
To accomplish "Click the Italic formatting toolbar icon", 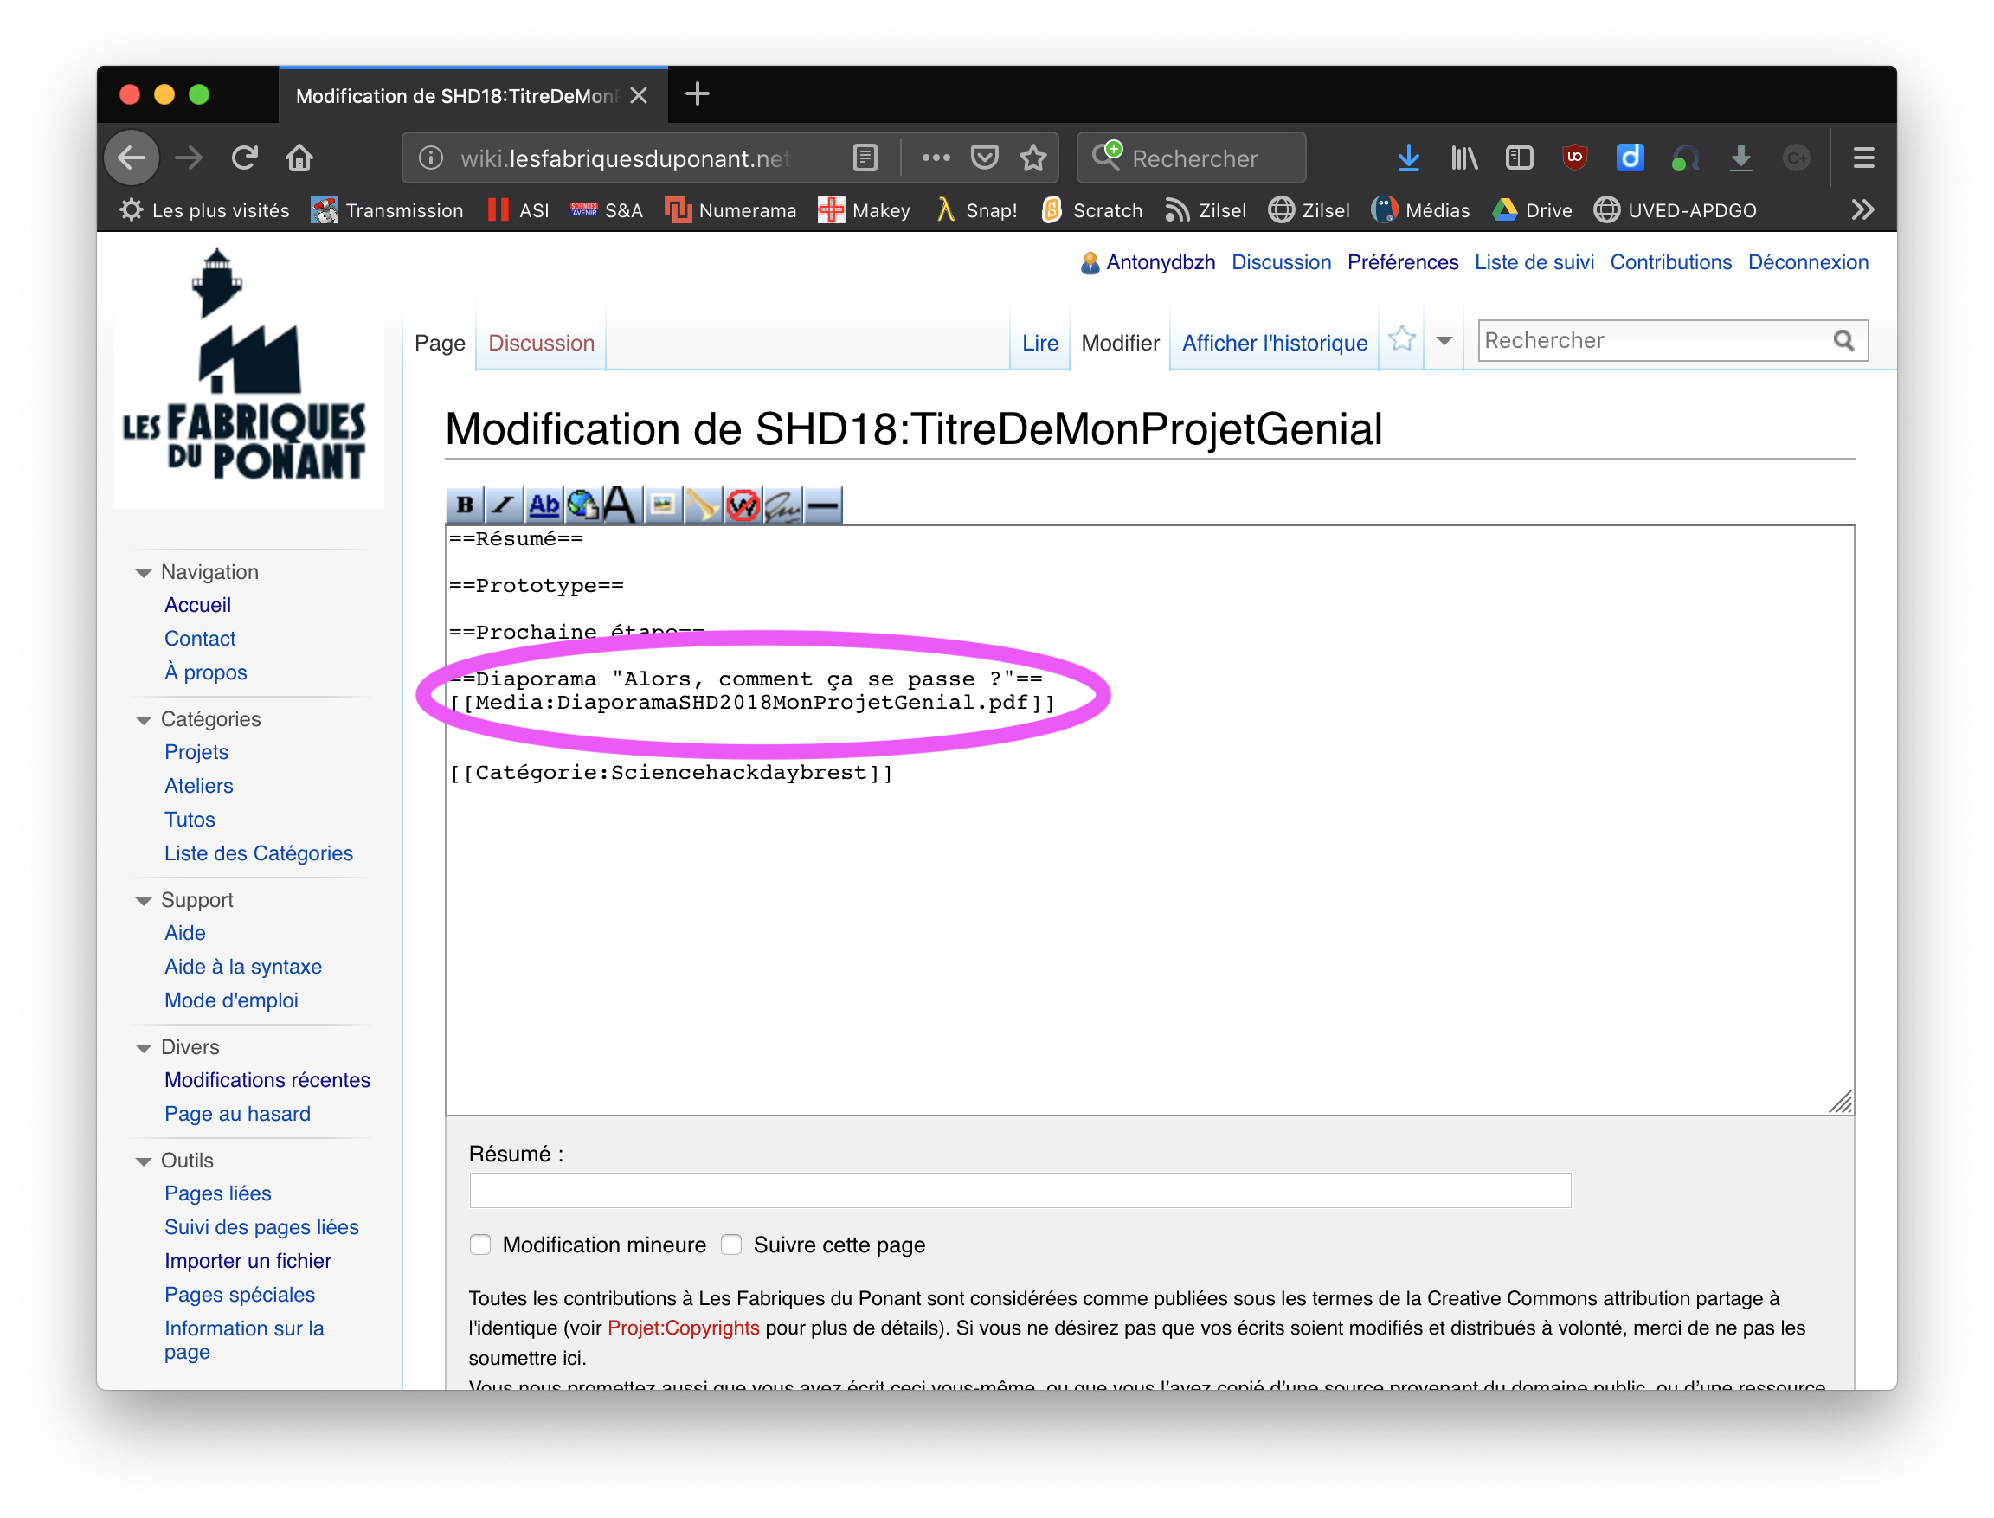I will click(x=505, y=505).
